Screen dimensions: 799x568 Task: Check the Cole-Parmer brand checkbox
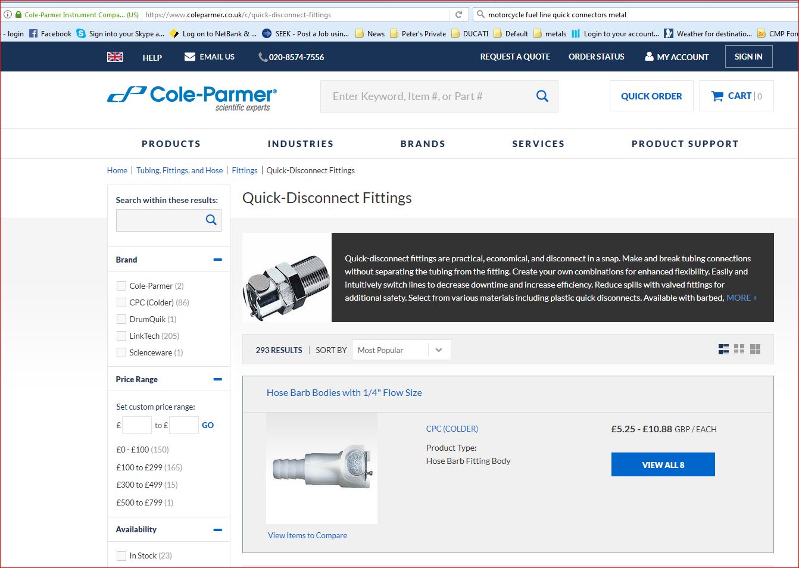tap(121, 286)
